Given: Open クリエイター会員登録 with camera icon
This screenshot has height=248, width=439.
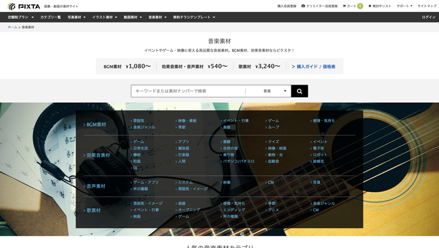Looking at the screenshot, I should (x=319, y=6).
